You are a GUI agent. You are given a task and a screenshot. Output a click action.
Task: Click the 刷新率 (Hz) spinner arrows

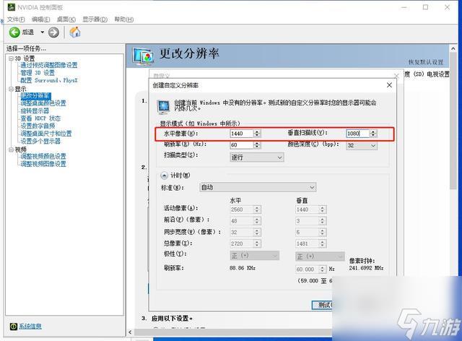pos(257,144)
